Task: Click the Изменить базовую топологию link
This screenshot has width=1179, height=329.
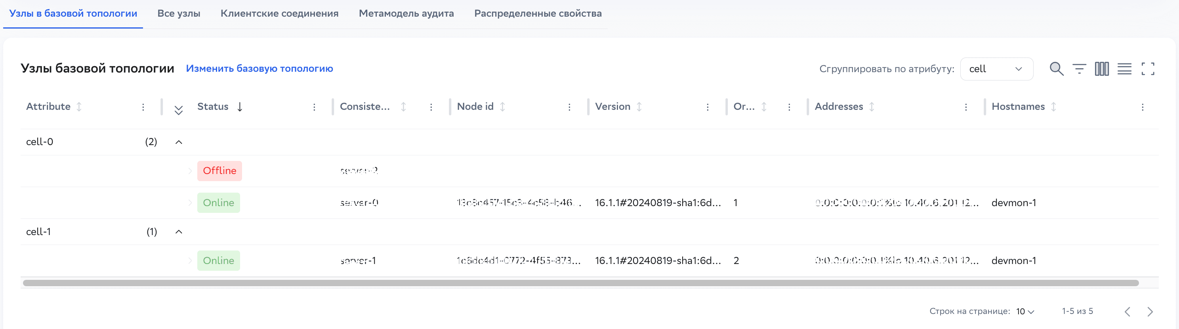Action: pos(259,69)
